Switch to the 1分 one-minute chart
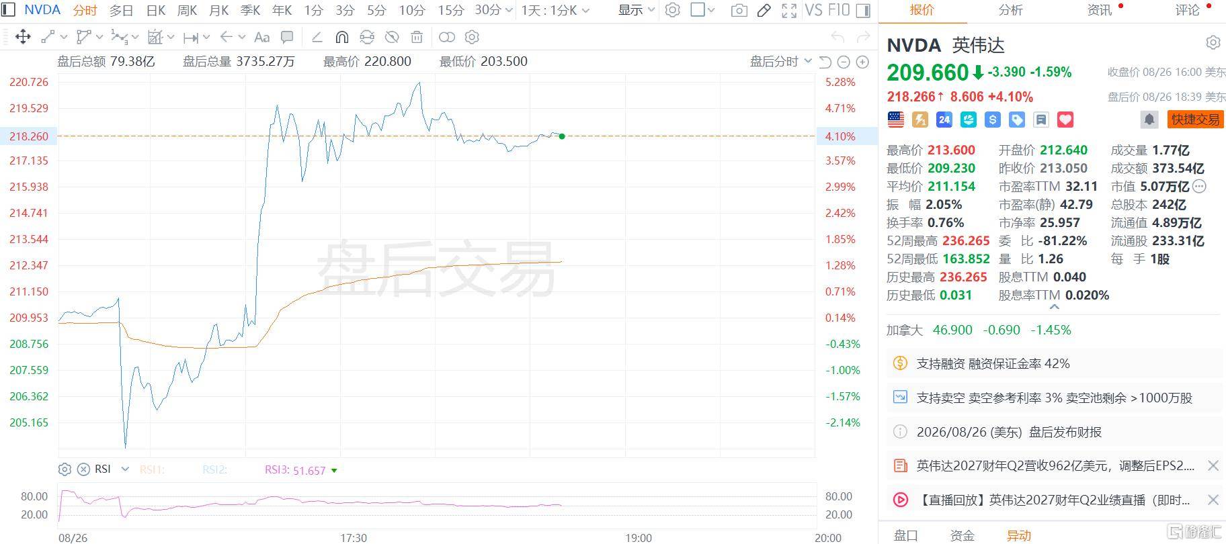This screenshot has height=544, width=1226. 313,10
